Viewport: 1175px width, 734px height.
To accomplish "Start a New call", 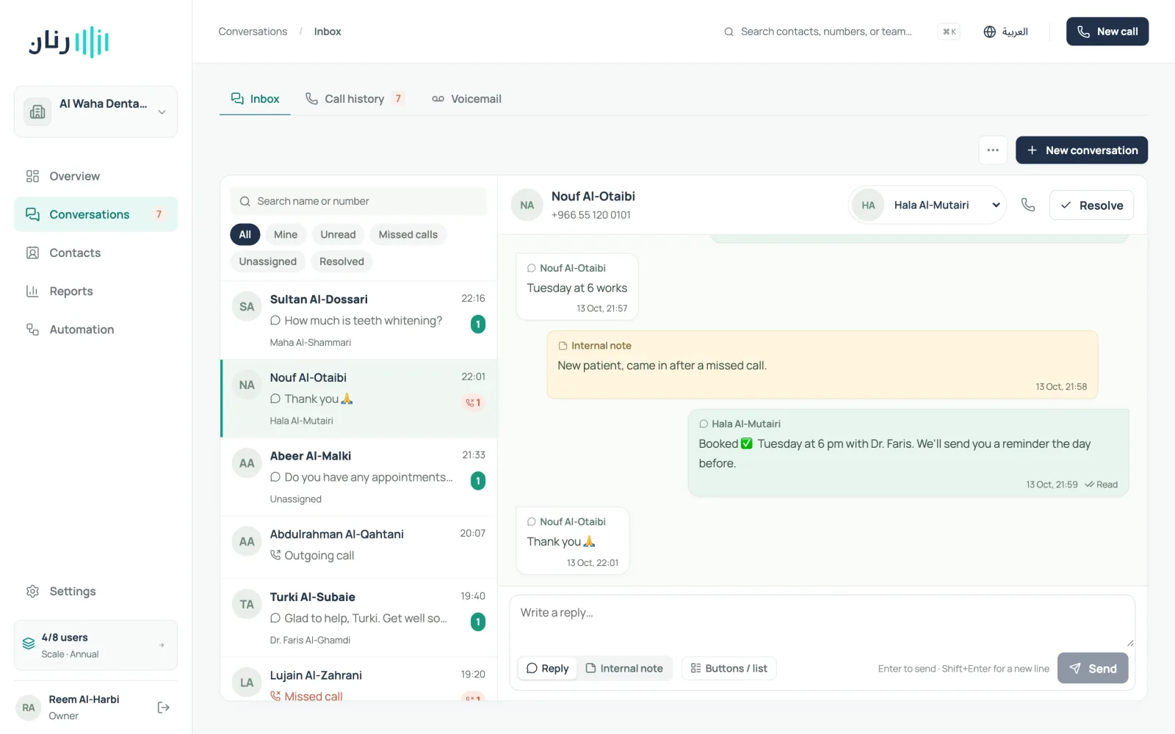I will click(1107, 32).
